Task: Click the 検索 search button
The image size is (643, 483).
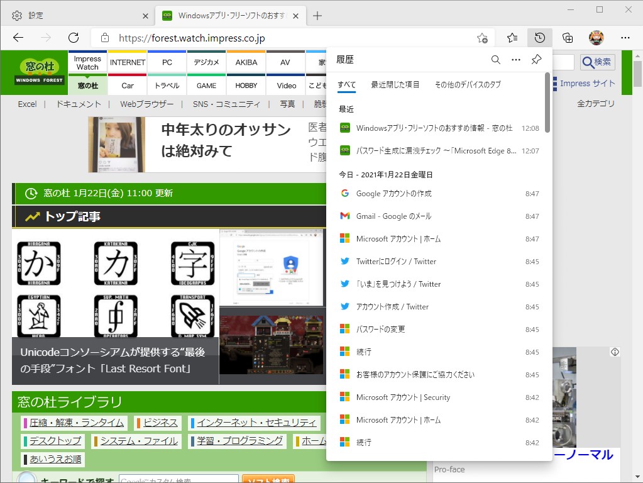Action: pos(596,62)
